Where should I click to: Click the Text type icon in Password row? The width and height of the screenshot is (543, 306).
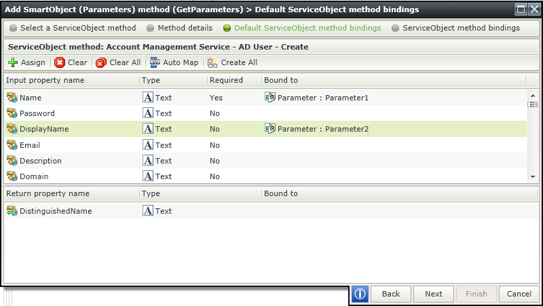(148, 113)
